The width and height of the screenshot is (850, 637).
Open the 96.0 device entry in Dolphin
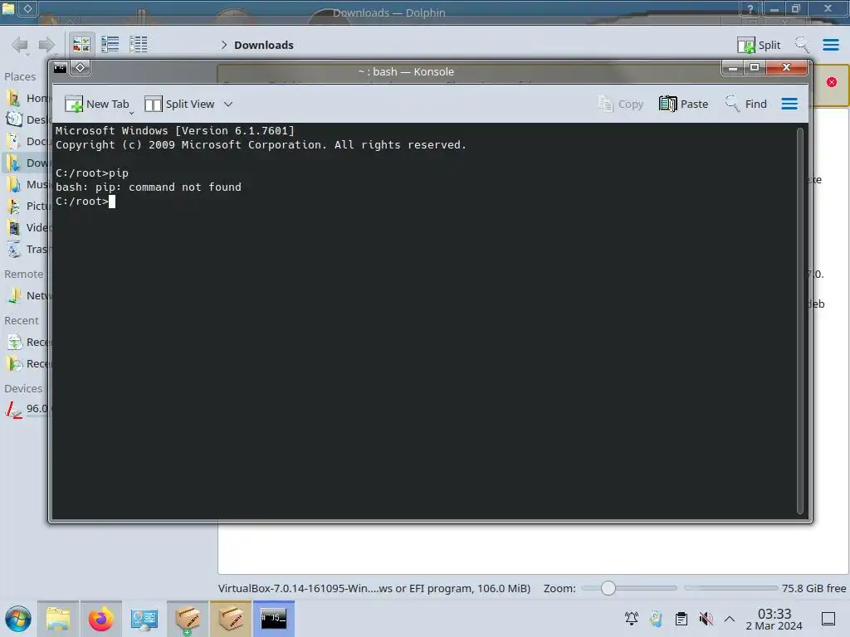click(x=27, y=409)
